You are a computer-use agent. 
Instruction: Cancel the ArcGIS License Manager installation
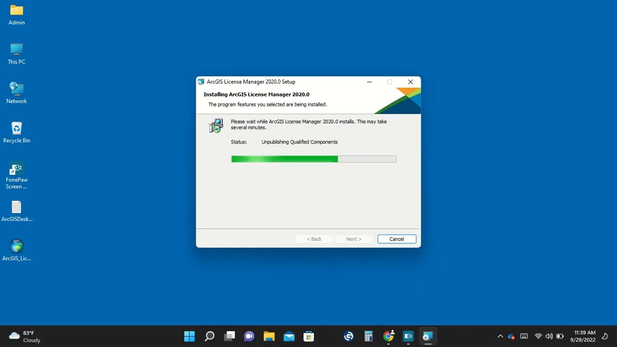[397, 239]
